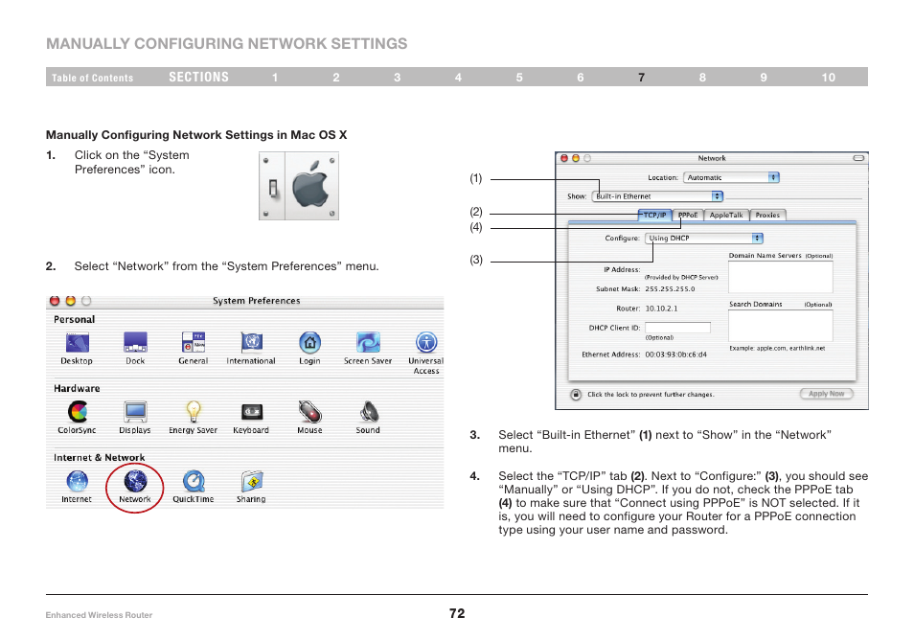Open the Universal Access preference icon

pyautogui.click(x=426, y=343)
